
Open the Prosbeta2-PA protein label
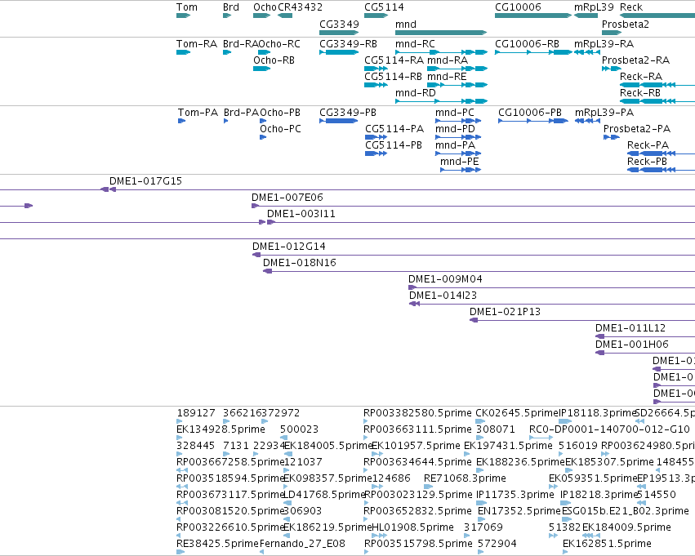637,129
